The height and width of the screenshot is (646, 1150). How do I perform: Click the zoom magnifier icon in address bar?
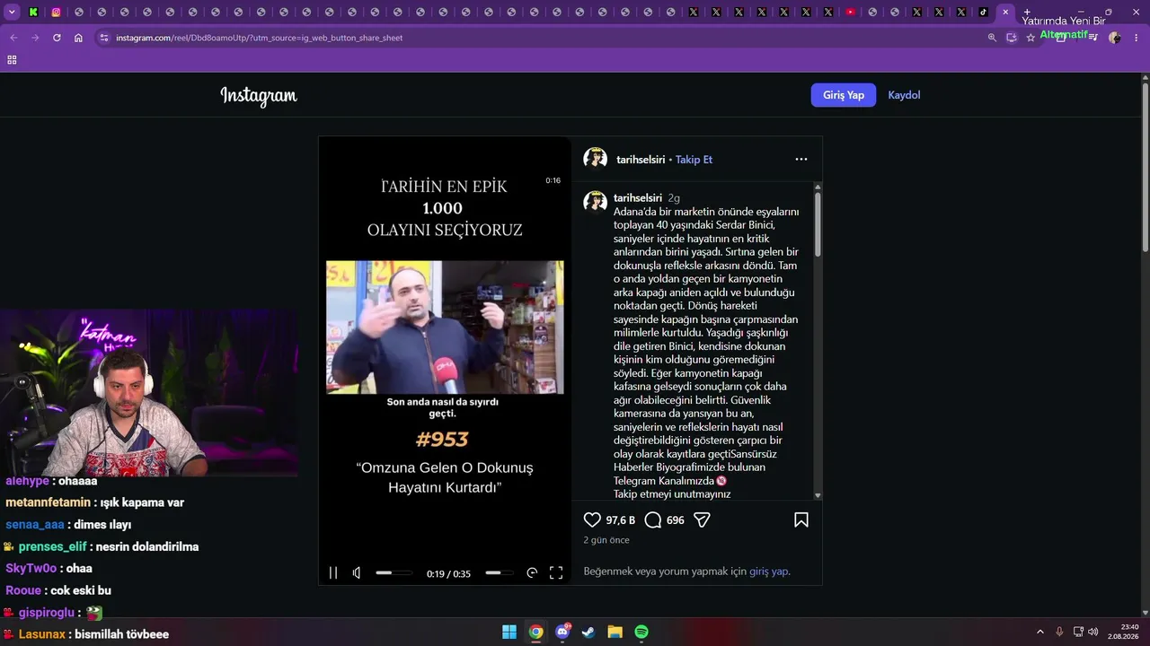tap(992, 38)
